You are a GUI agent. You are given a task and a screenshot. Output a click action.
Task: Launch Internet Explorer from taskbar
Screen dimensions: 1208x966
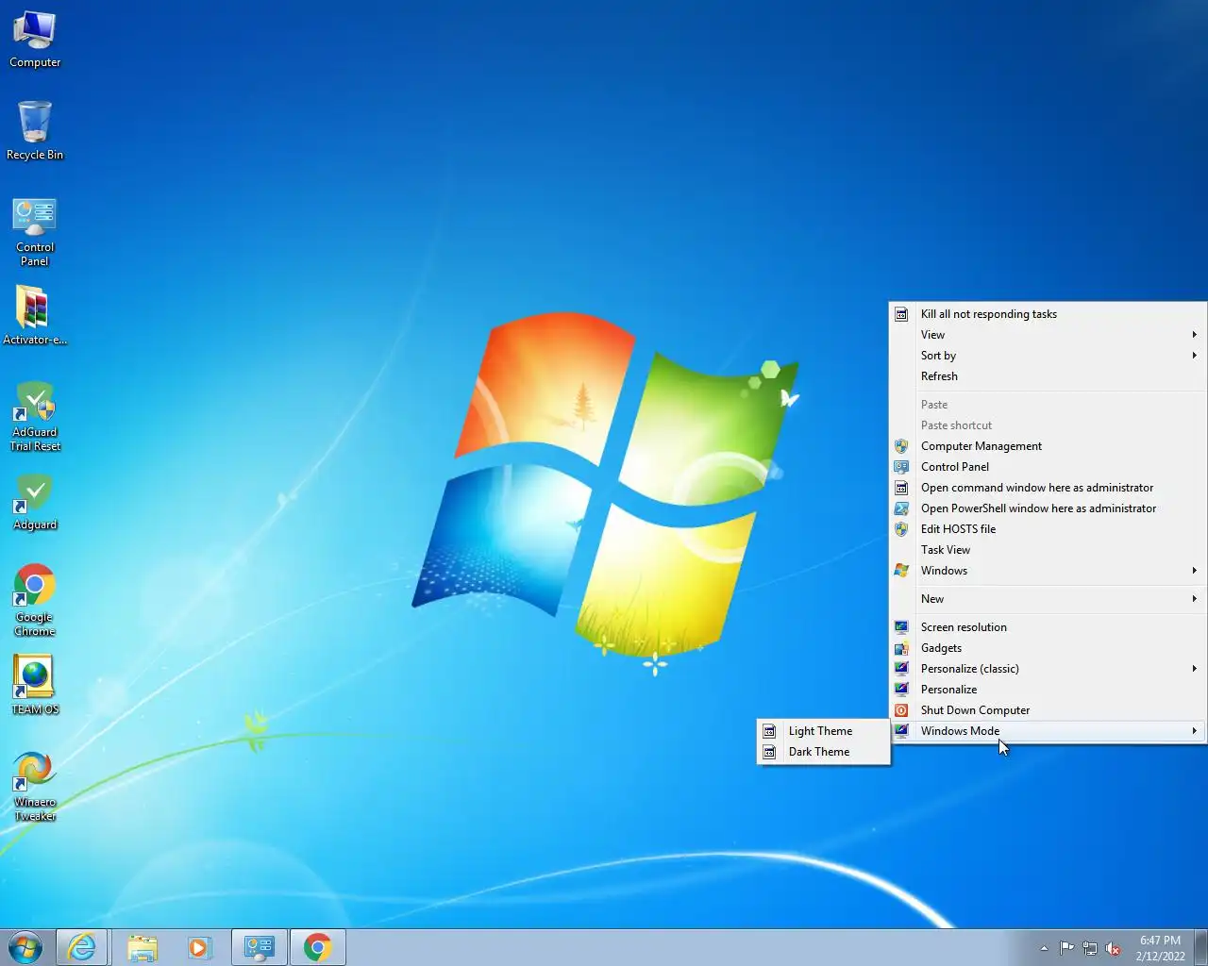point(82,947)
